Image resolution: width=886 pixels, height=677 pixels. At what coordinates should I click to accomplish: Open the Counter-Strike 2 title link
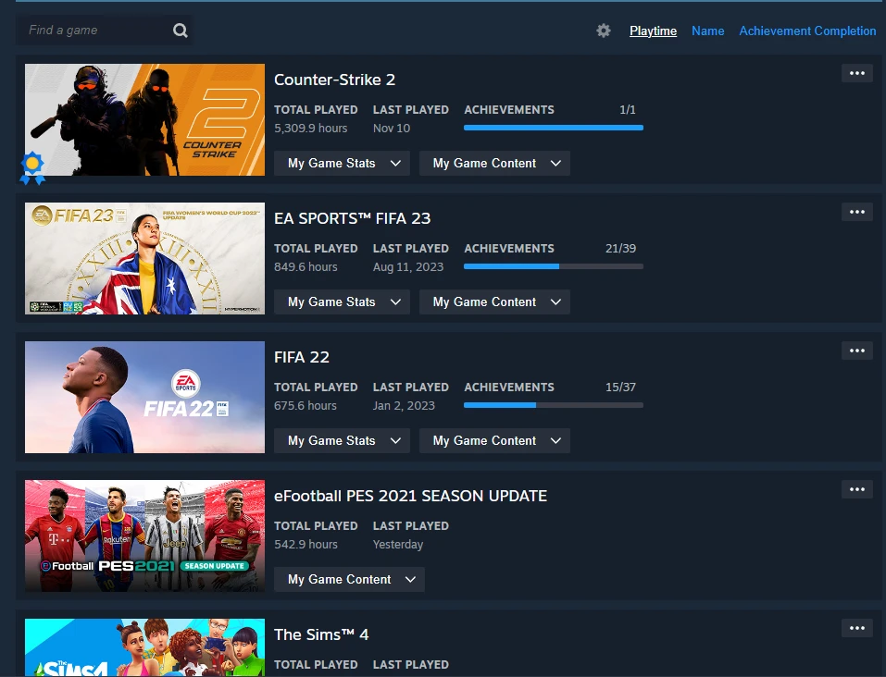pos(334,80)
